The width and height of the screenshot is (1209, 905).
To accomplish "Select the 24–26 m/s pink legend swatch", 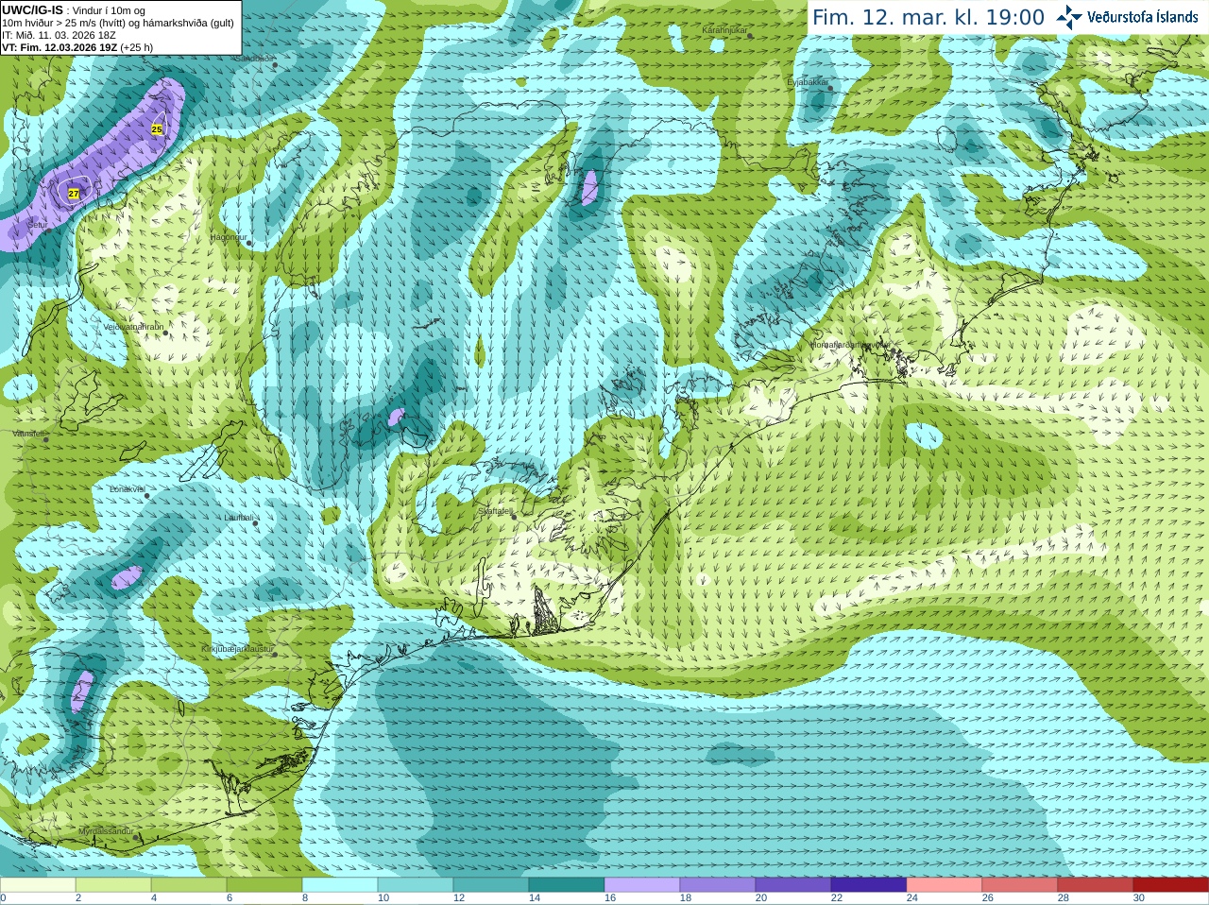I will click(945, 885).
